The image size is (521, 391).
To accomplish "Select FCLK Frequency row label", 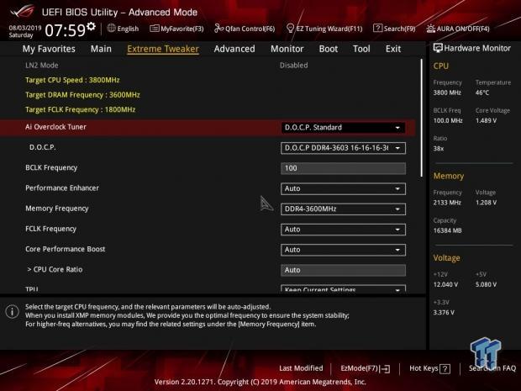I will (x=50, y=229).
